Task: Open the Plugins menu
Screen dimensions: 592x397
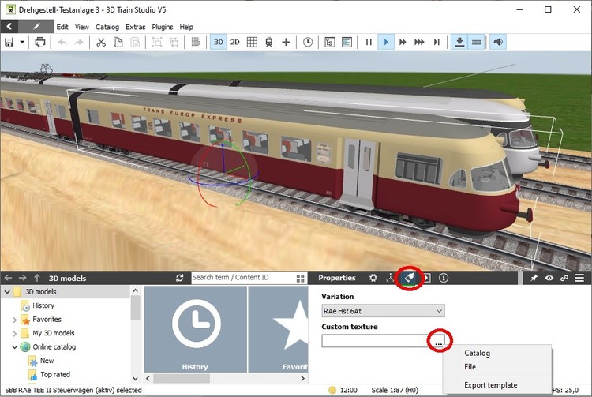Action: tap(162, 27)
